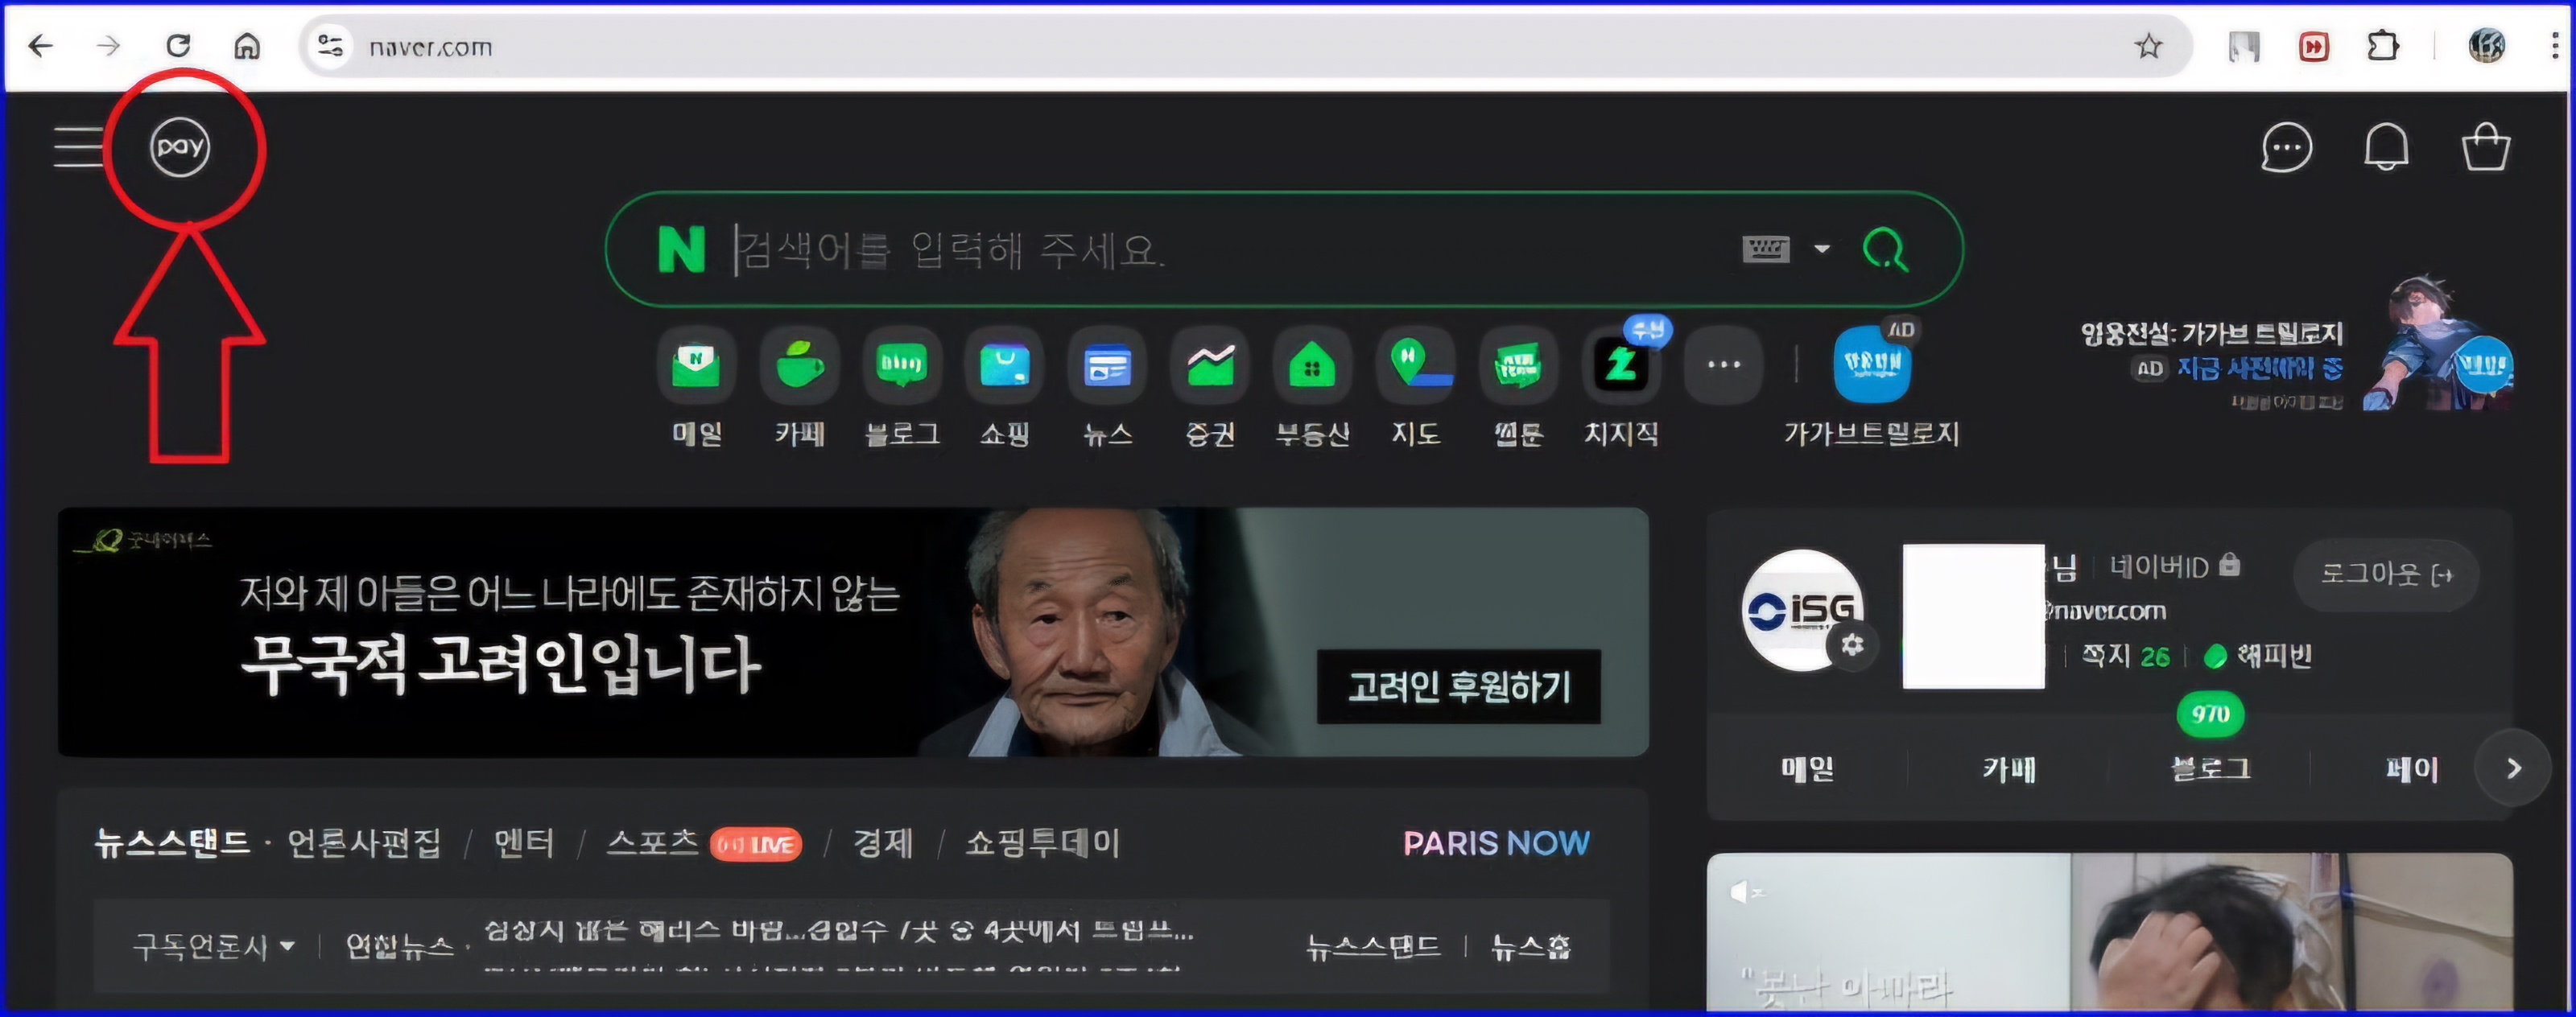The height and width of the screenshot is (1017, 2576).
Task: Open the hamburger menu
Action: click(78, 147)
